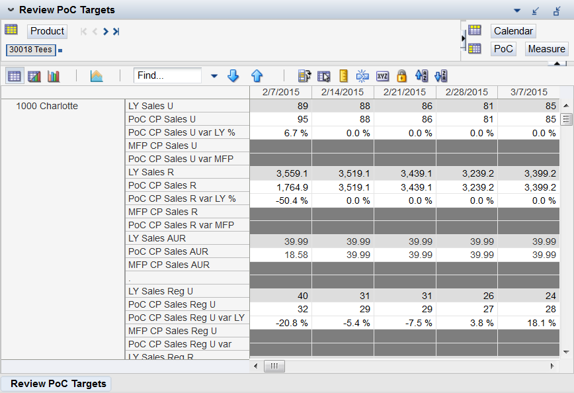
Task: Click the Calendar dimension button
Action: tap(513, 31)
